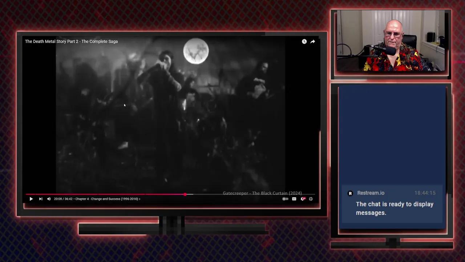Click the 20:08 / 36:42 time display
The width and height of the screenshot is (465, 262).
click(x=63, y=199)
